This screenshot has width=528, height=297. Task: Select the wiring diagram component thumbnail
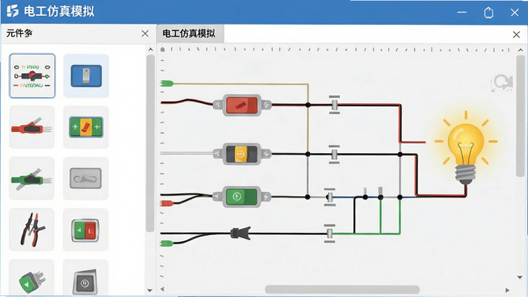pos(32,76)
